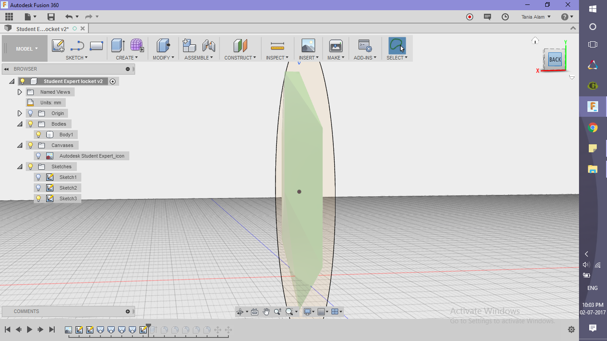Activate component radio button beside root name
The width and height of the screenshot is (607, 341).
coord(112,81)
